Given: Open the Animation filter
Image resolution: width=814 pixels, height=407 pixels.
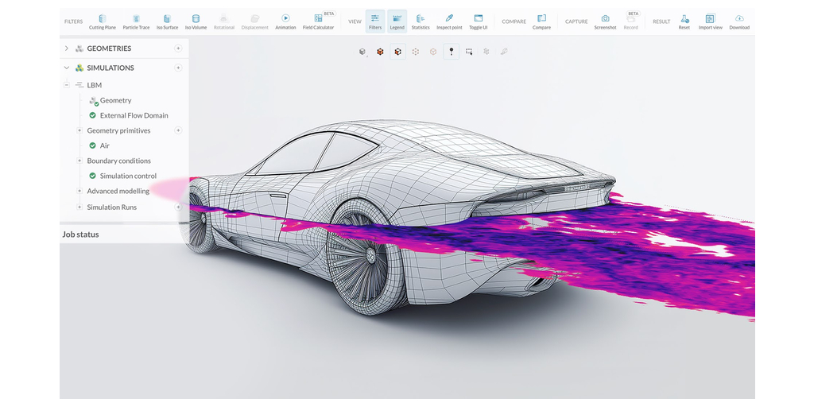Looking at the screenshot, I should pos(285,21).
